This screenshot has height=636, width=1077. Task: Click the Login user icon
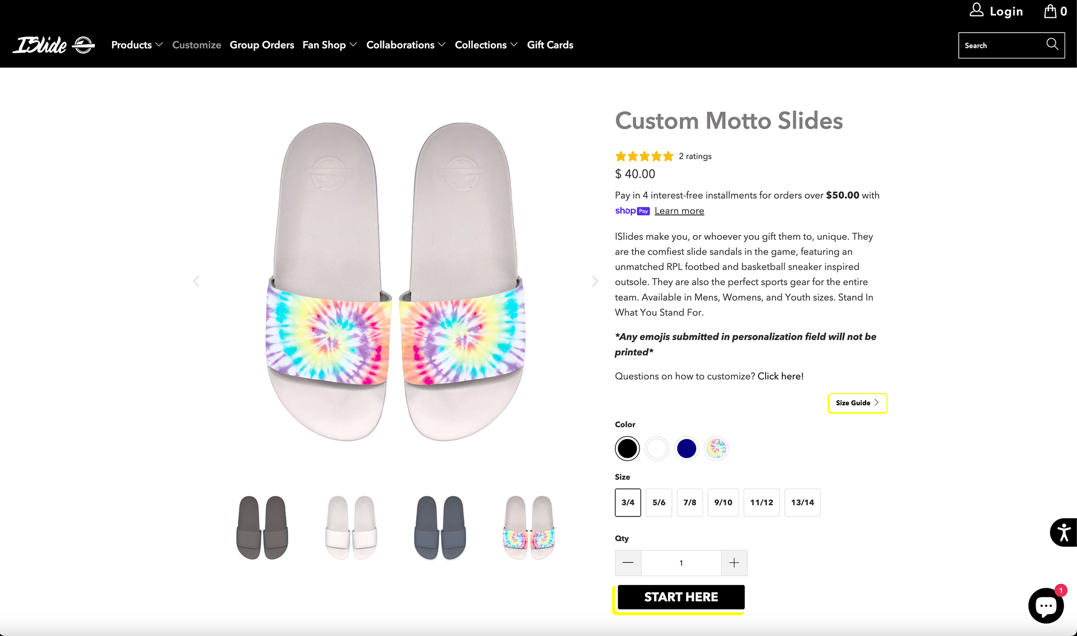point(977,10)
